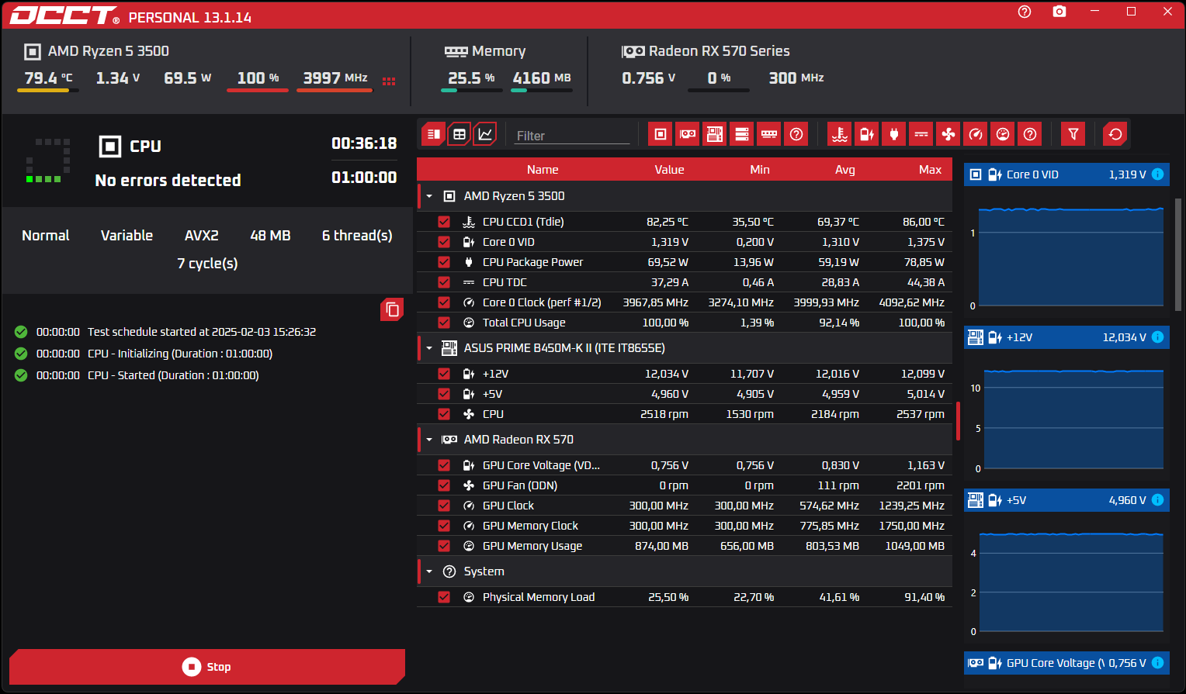The height and width of the screenshot is (694, 1186).
Task: Switch to the side-panel layout view icon
Action: 434,134
